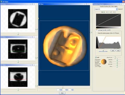The height and width of the screenshot is (95, 125).
Task: Minimize the Transfer Function panel
Action: [117, 4]
